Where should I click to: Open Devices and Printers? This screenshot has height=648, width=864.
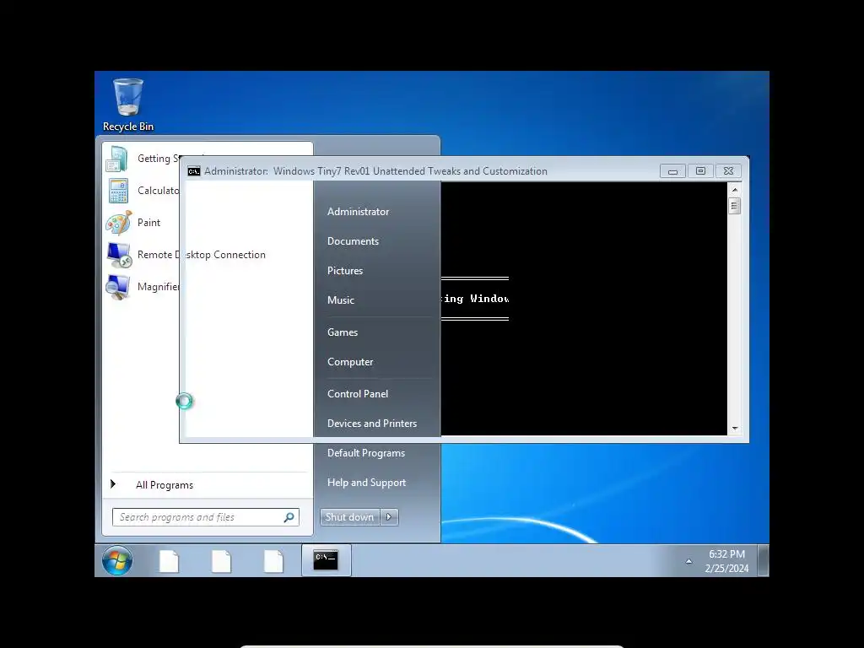pos(372,424)
